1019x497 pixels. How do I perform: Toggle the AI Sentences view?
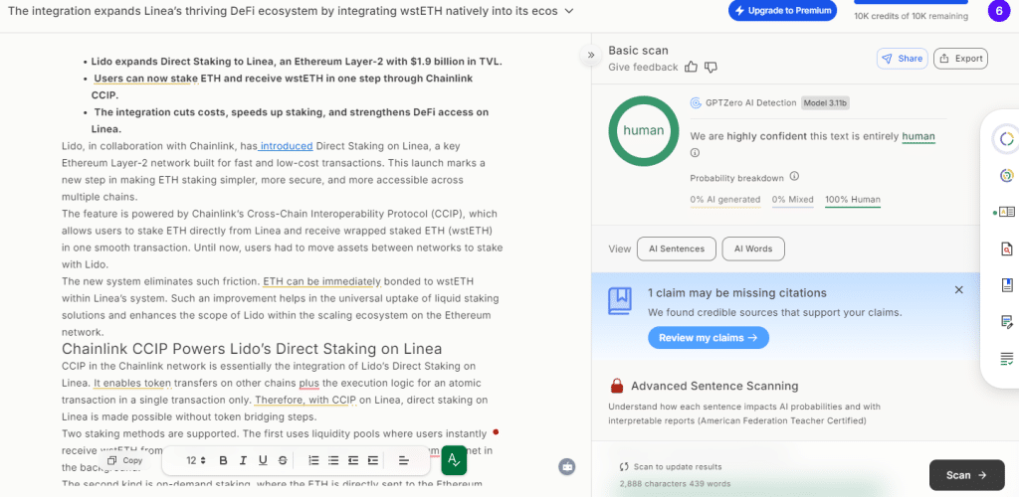[x=677, y=248]
